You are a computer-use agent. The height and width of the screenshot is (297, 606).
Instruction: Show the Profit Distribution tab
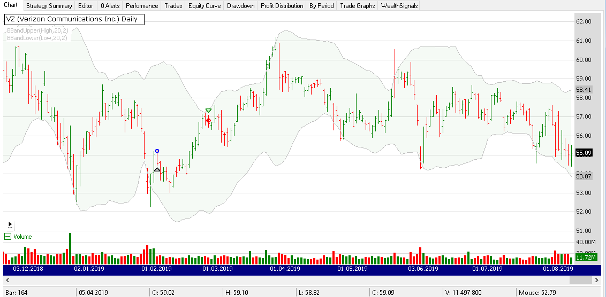[x=282, y=6]
